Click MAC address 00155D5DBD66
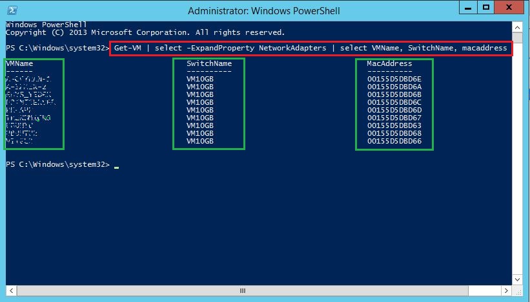This screenshot has height=302, width=530. pyautogui.click(x=394, y=141)
